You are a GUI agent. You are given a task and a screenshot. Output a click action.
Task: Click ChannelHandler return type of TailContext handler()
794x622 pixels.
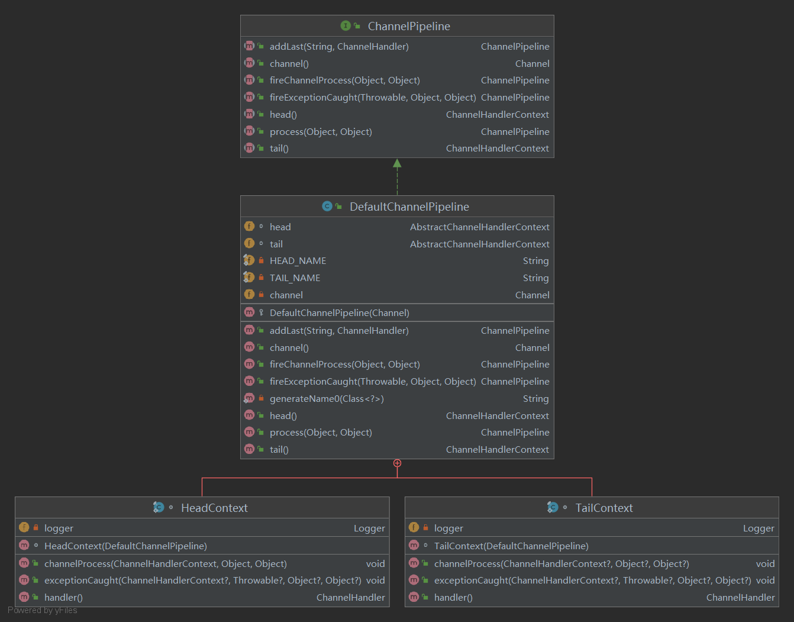[740, 597]
